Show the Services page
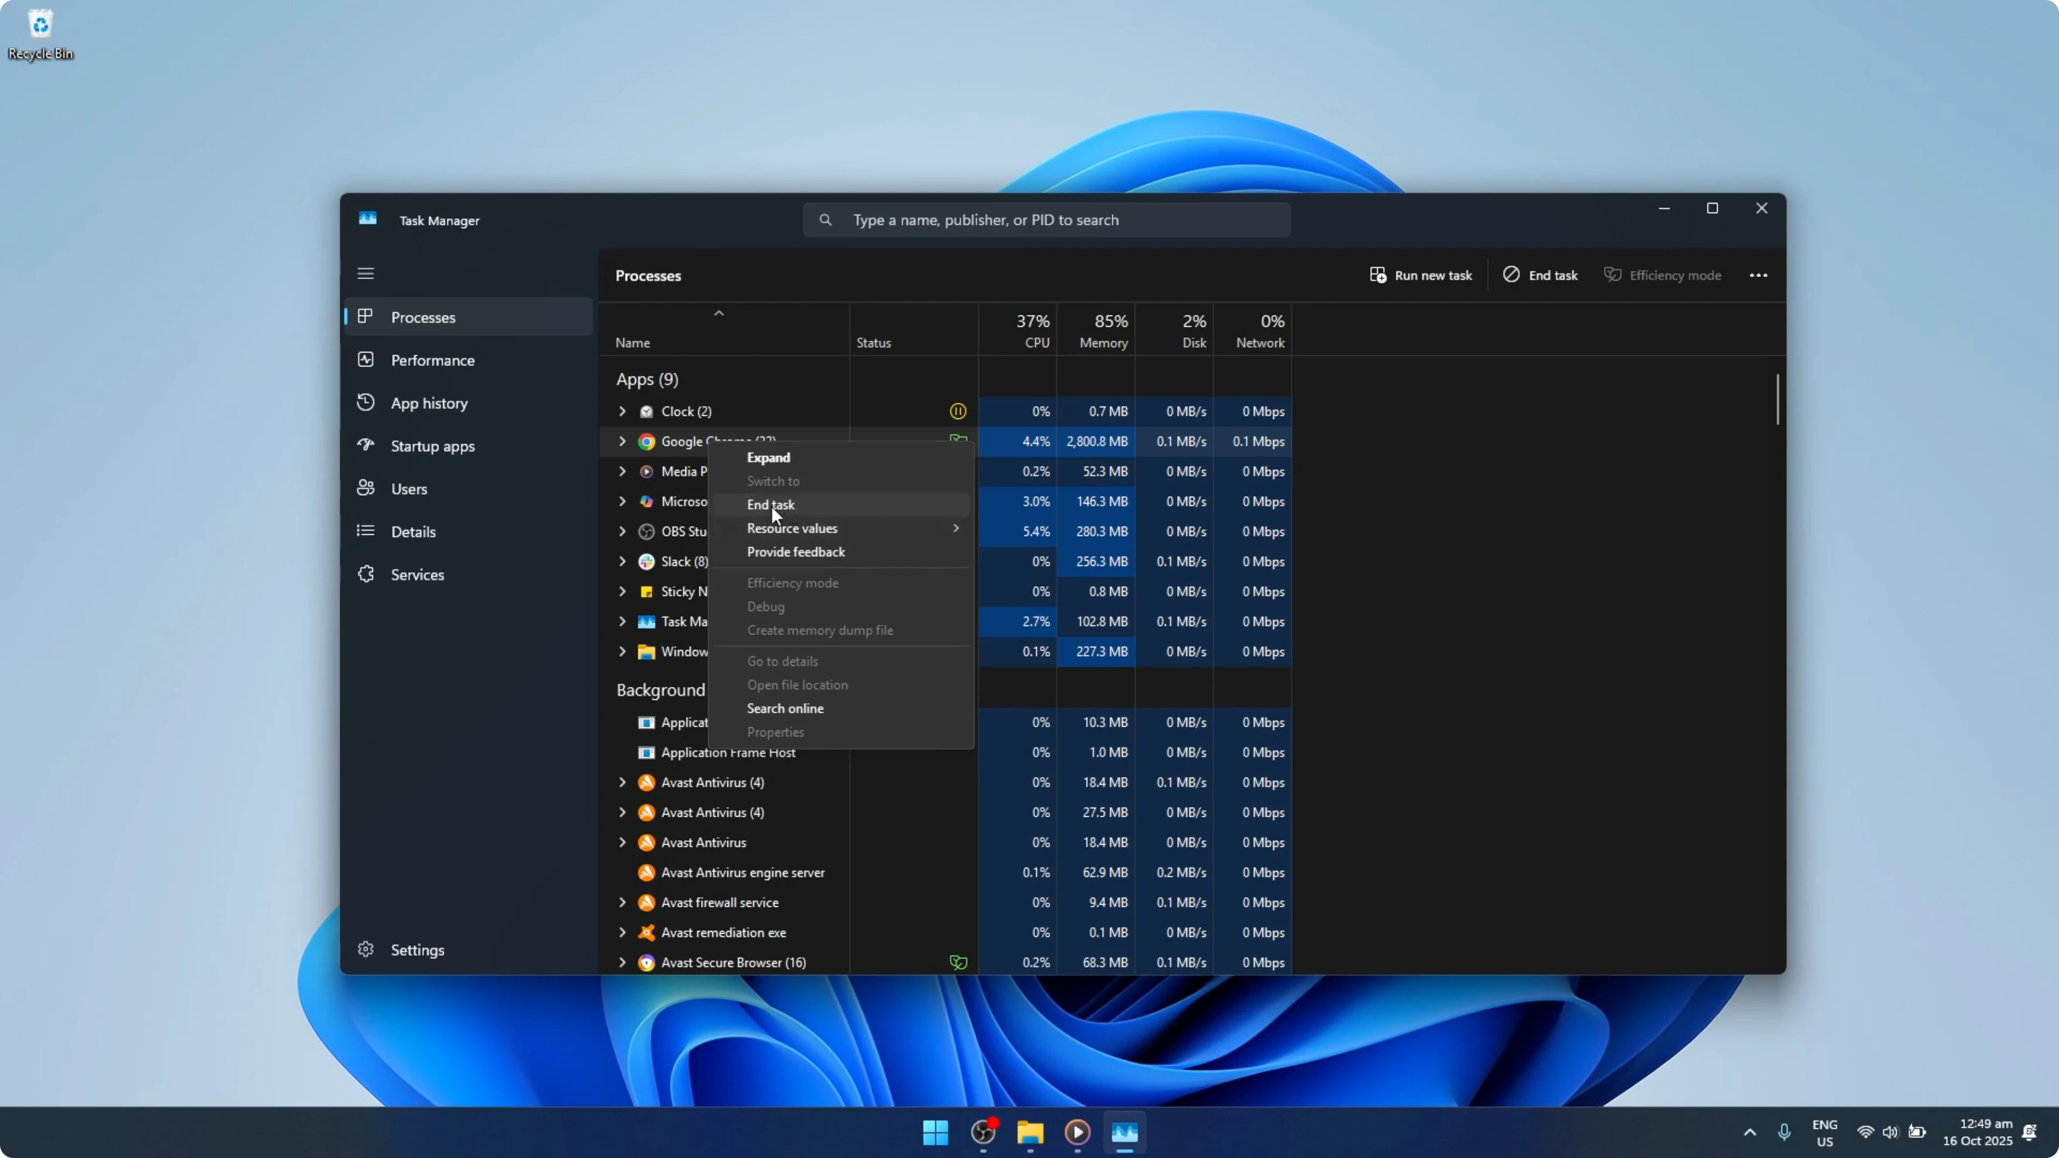This screenshot has width=2059, height=1158. point(468,575)
